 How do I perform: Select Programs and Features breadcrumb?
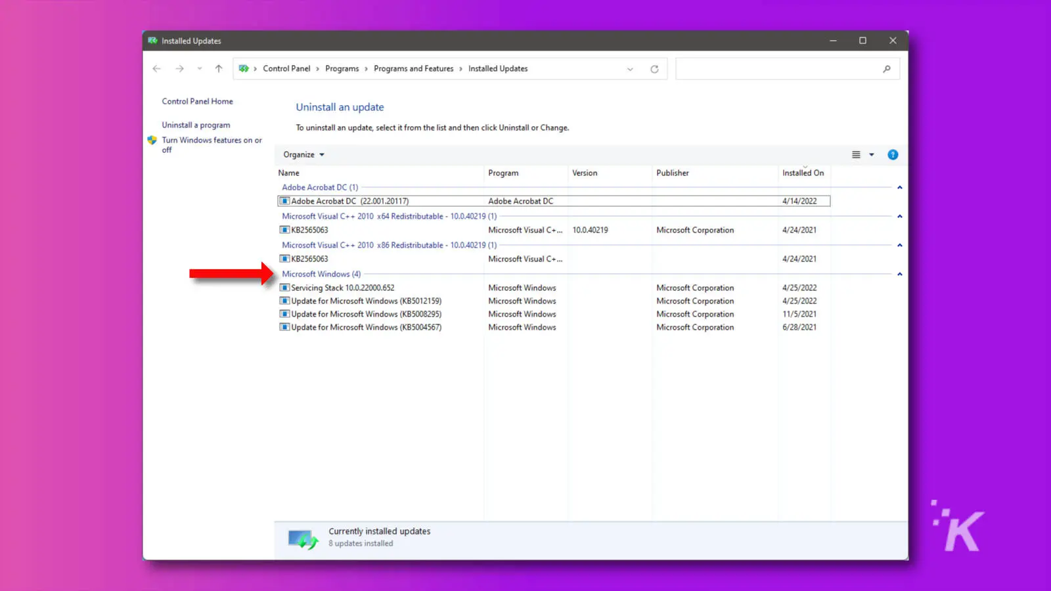414,68
